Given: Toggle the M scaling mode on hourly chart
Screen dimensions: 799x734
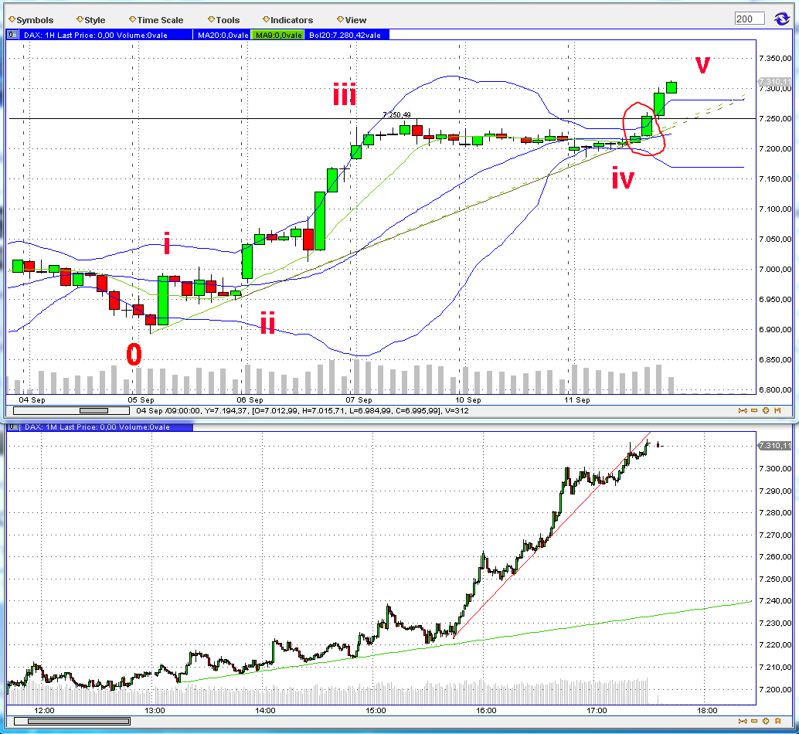Looking at the screenshot, I should click(777, 410).
